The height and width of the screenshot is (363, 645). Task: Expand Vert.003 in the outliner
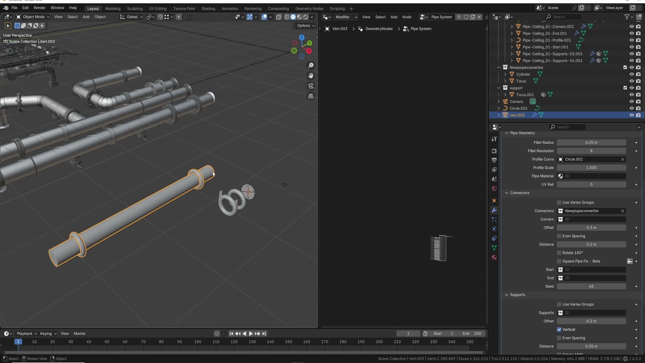tap(499, 115)
